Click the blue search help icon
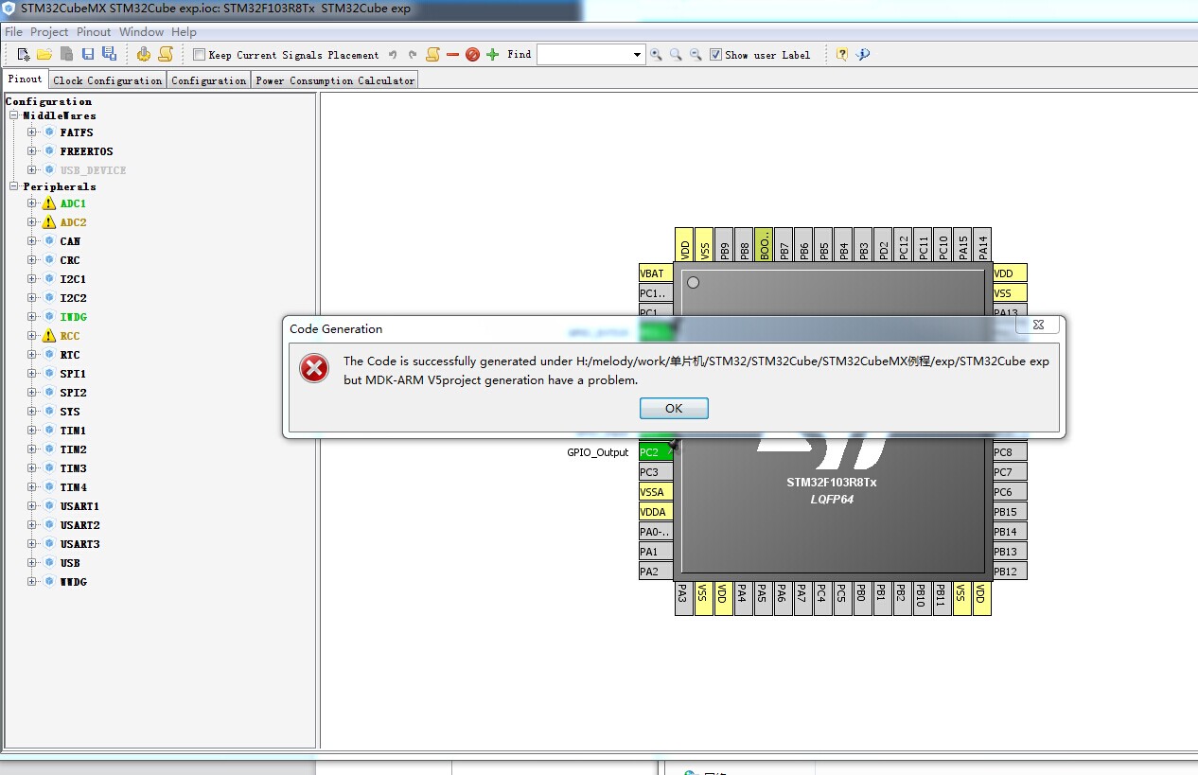Screen dimensions: 1198x775 863,54
